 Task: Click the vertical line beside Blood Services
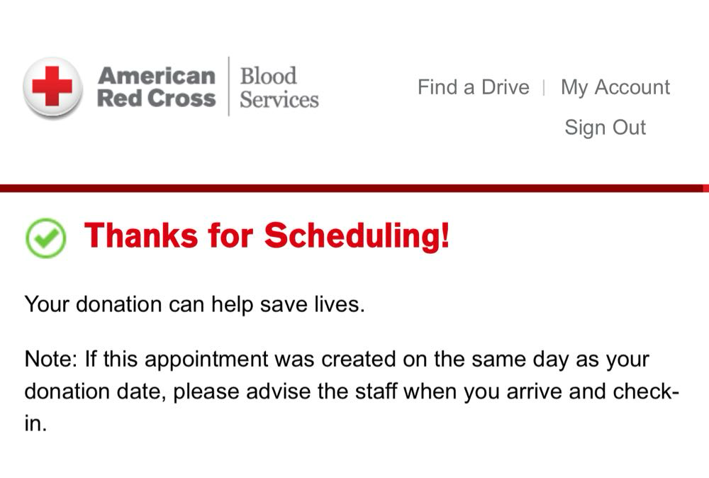(228, 87)
